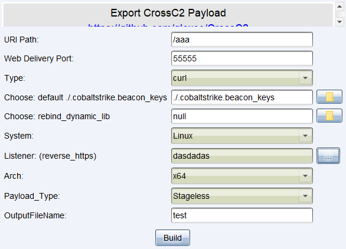346x249 pixels.
Task: Open Payload_Type dropdown showing Stageless
Action: pos(242,196)
